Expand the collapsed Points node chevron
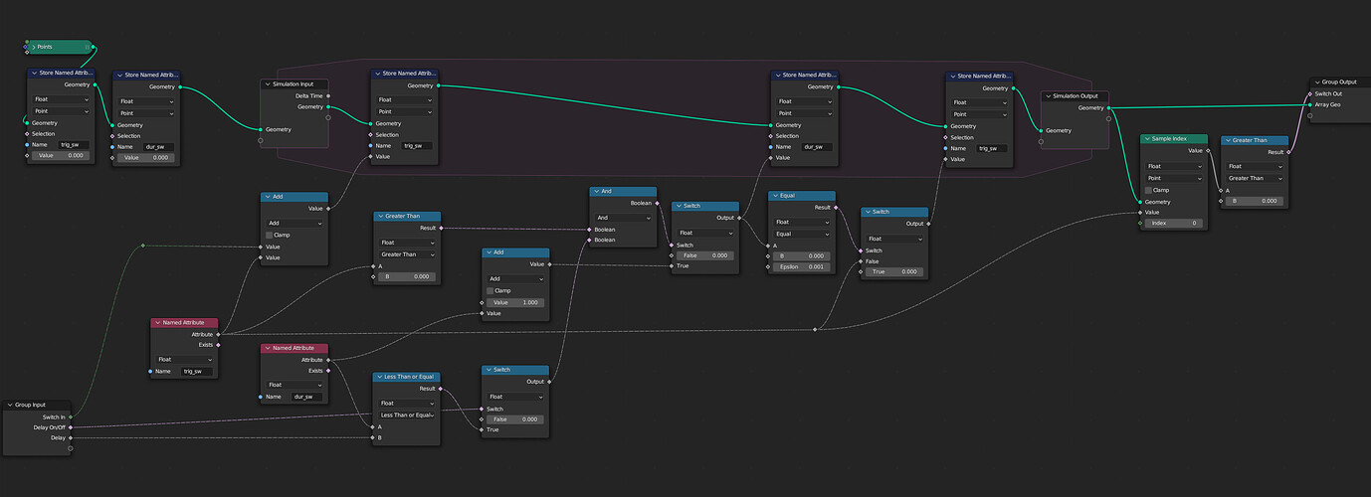This screenshot has width=1371, height=497. [x=36, y=46]
